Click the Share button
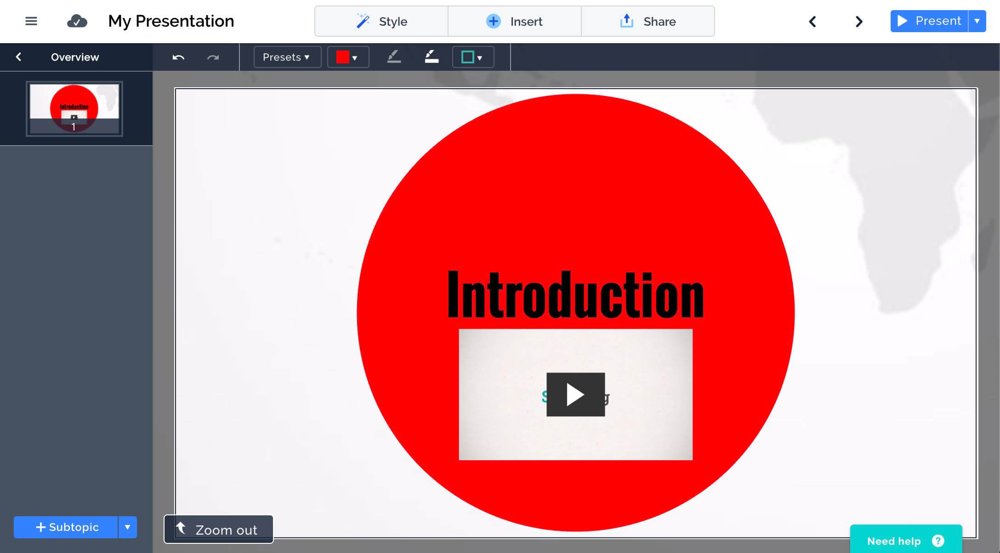The image size is (1000, 553). [647, 21]
